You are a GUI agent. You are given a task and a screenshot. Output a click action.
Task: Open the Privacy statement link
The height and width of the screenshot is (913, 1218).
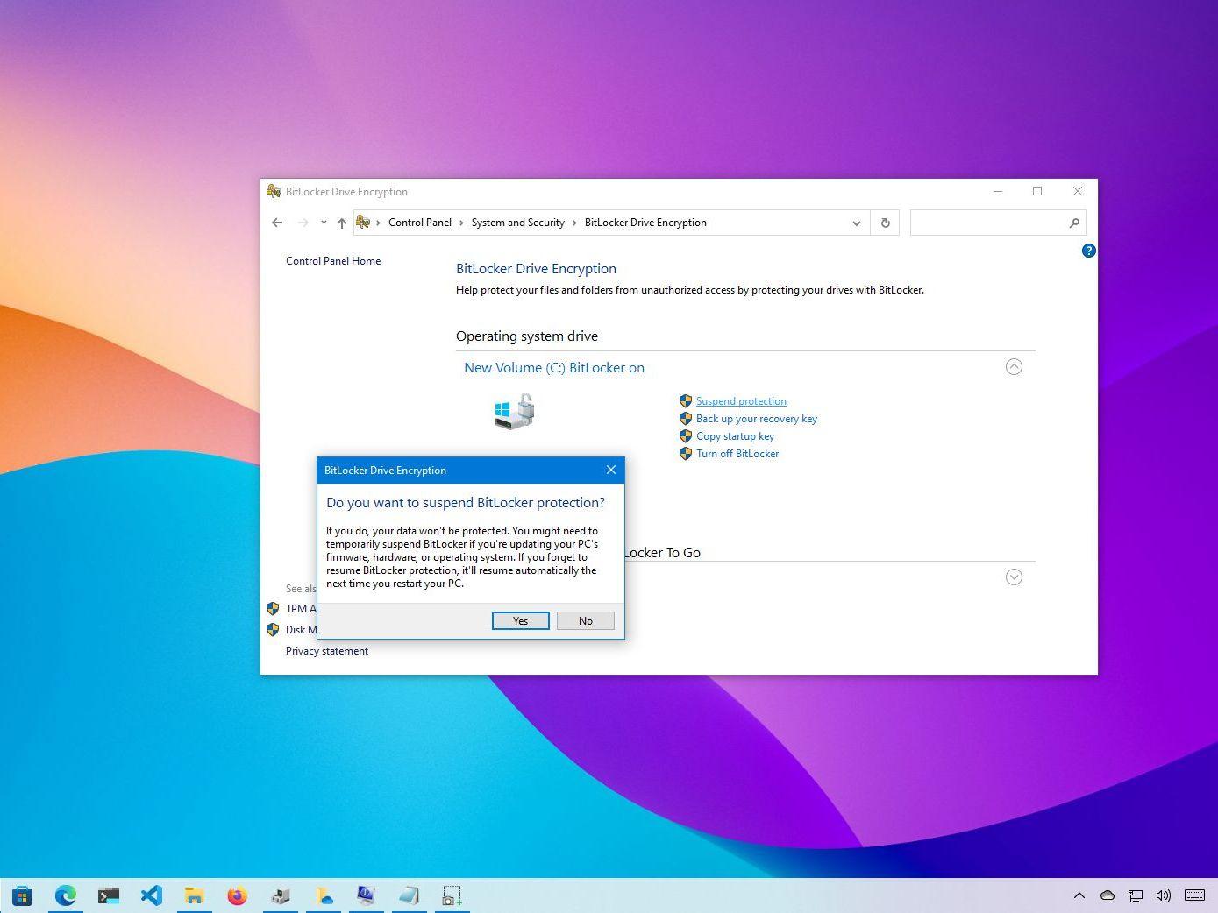[x=327, y=651]
